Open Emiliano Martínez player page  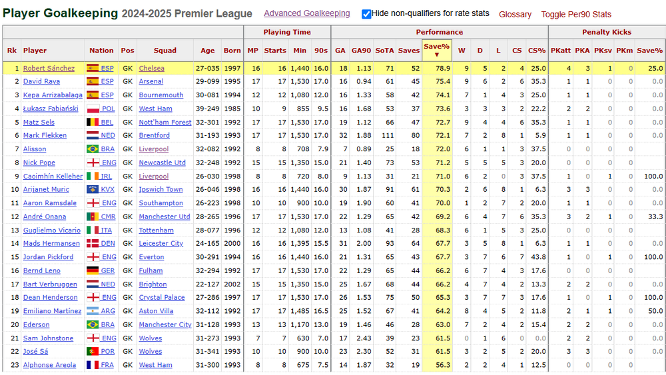click(52, 311)
